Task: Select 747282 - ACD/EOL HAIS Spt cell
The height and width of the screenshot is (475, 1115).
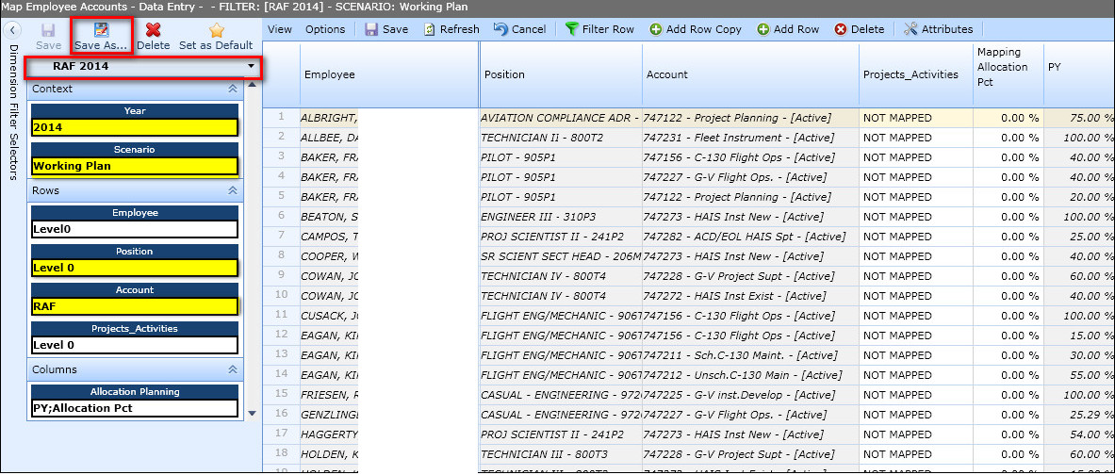Action: point(750,236)
